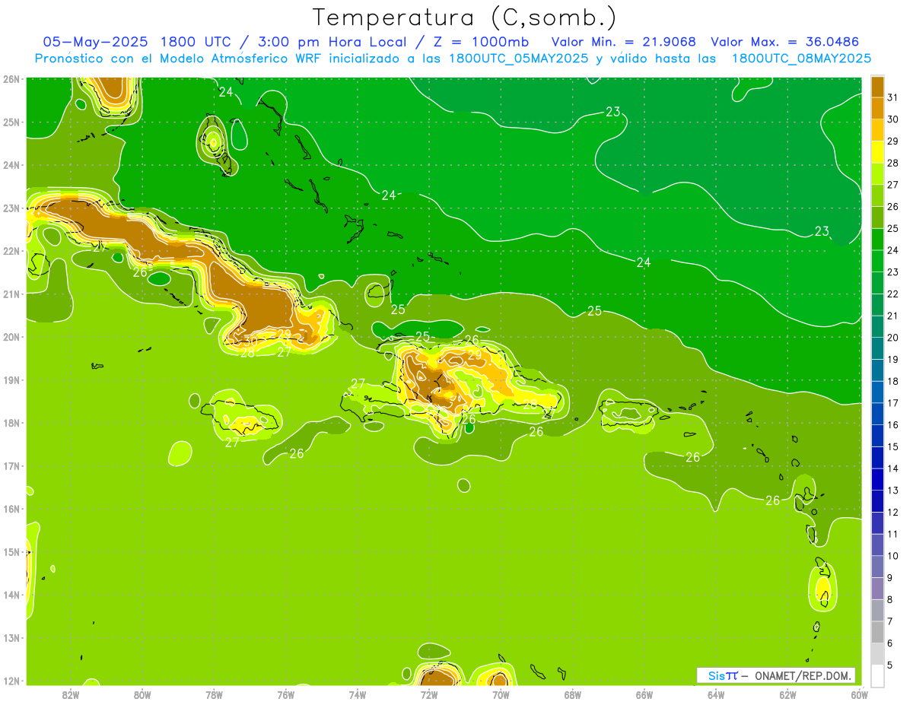Viewport: 913px width, 705px height.
Task: Click the '16N' latitude axis label
Action: click(x=11, y=509)
